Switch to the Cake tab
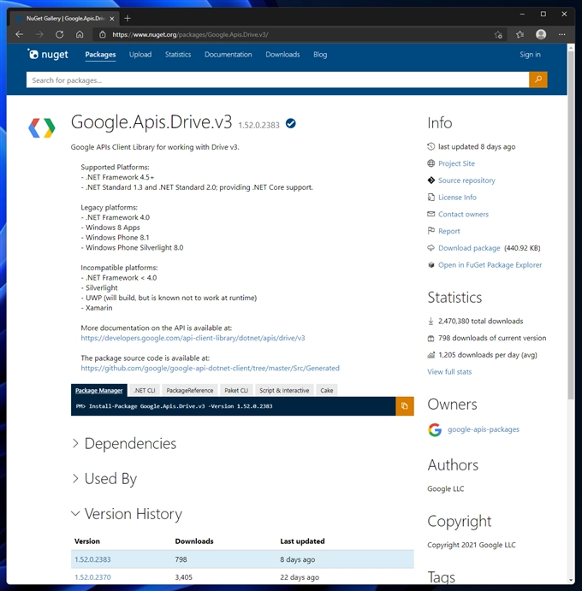Viewport: 582px width, 591px height. 327,390
